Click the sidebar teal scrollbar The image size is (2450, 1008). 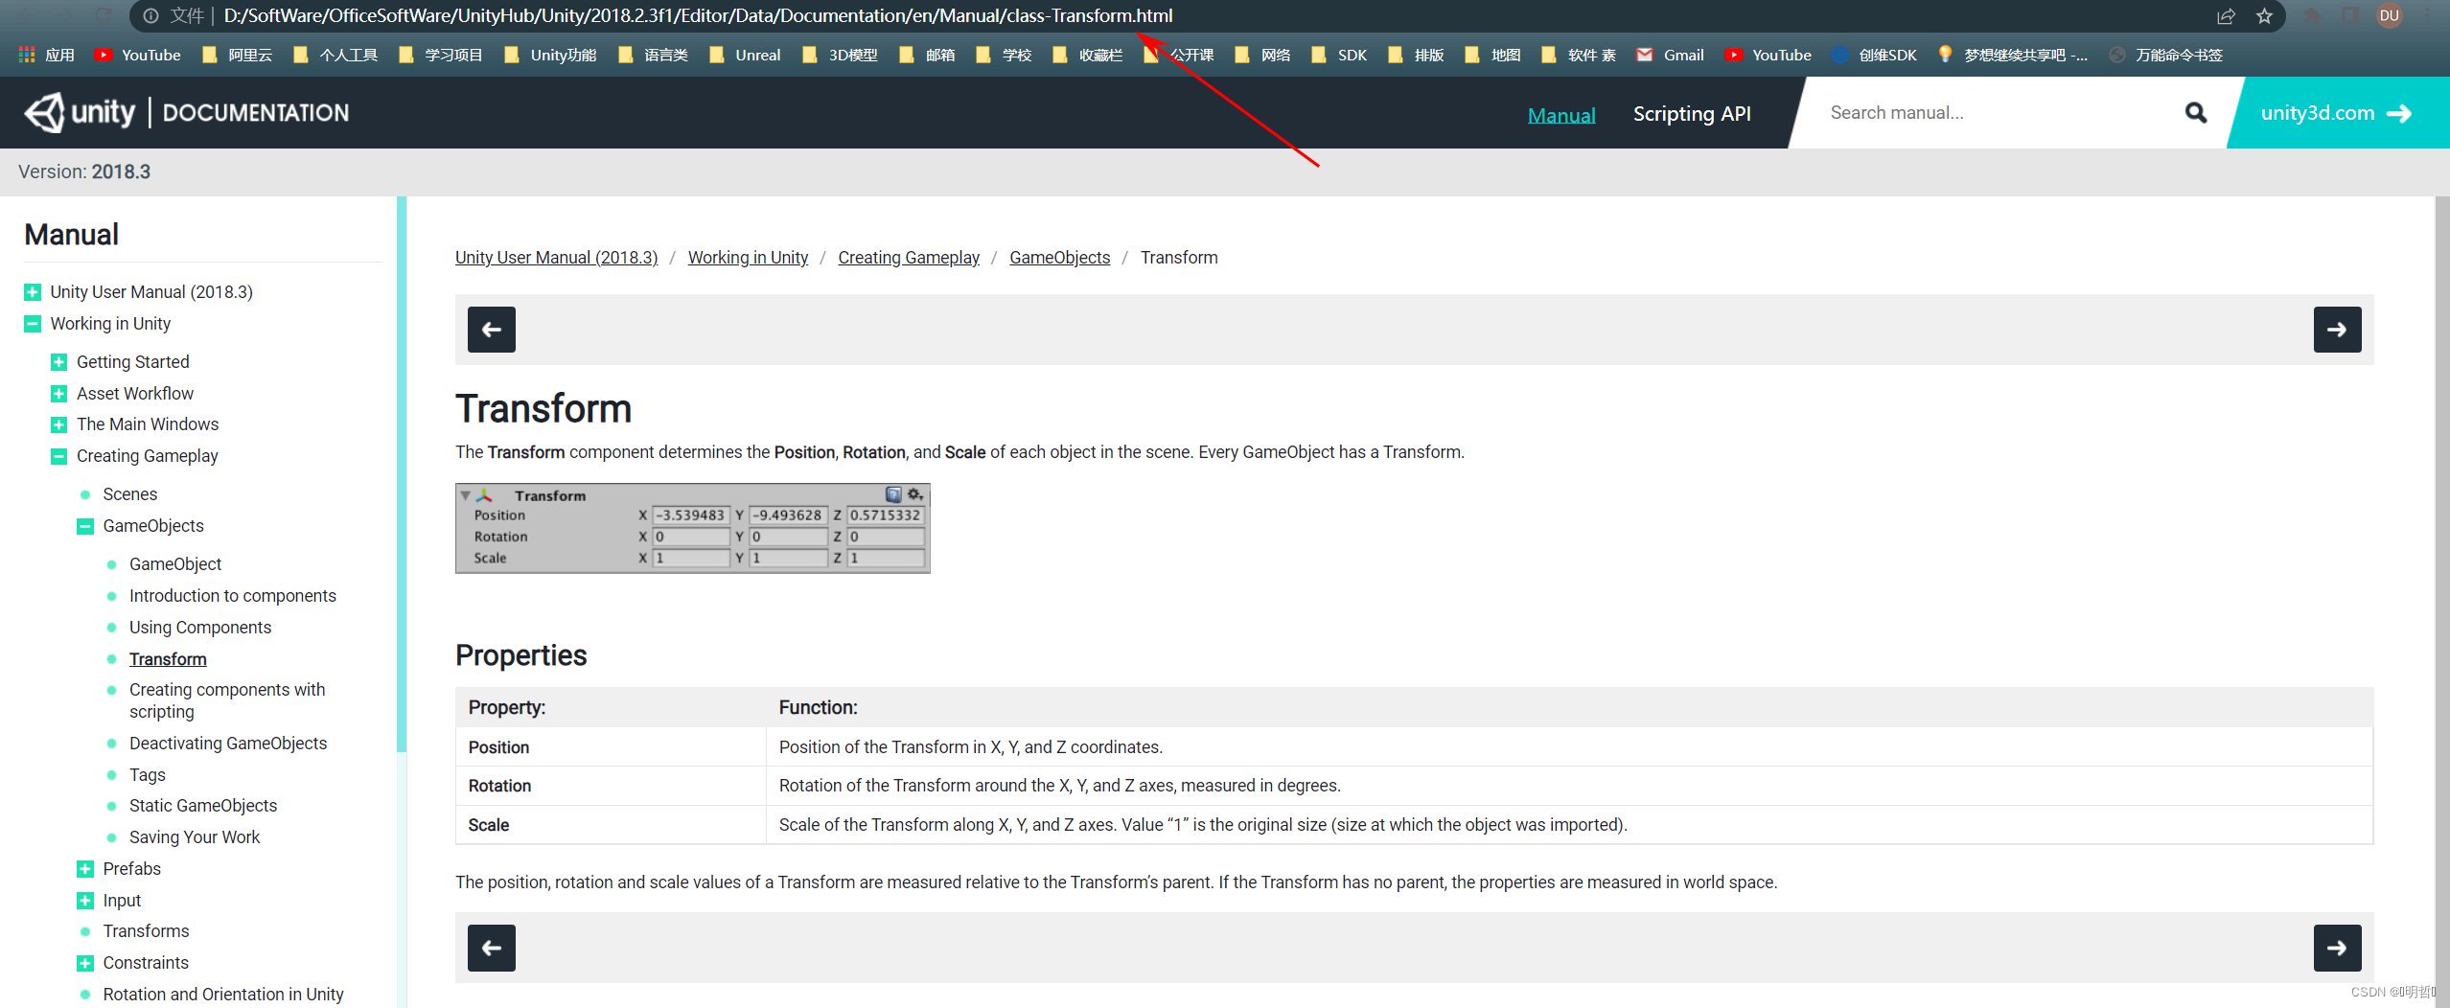click(x=401, y=474)
